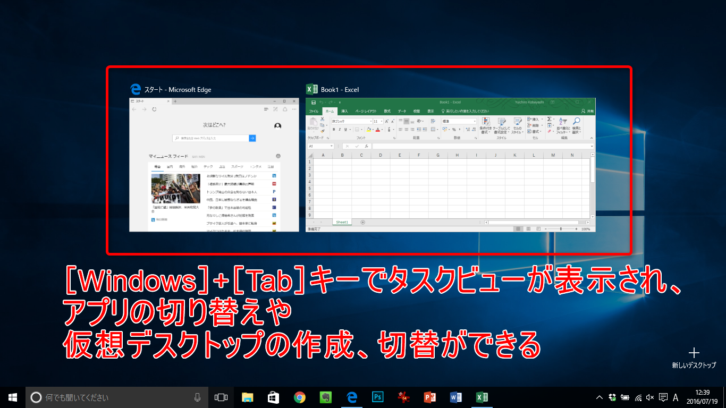This screenshot has width=726, height=408.
Task: Open テーブルとして書式設定 in Excel ribbon
Action: (501, 125)
